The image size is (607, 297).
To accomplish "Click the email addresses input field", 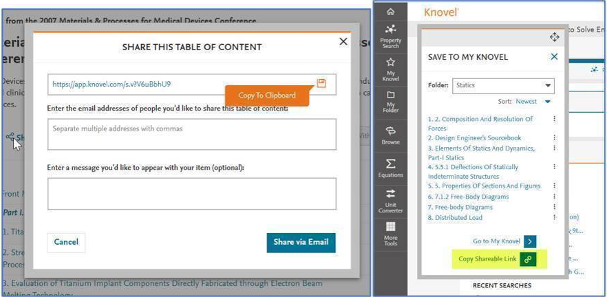I will click(192, 134).
